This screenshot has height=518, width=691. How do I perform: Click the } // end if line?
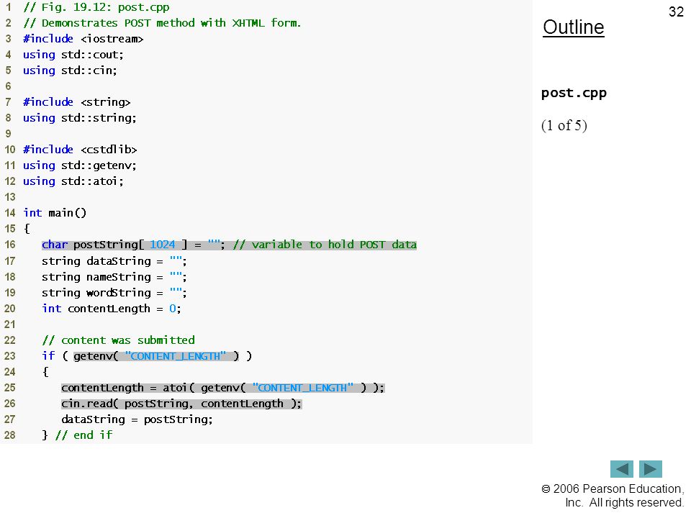tap(77, 435)
